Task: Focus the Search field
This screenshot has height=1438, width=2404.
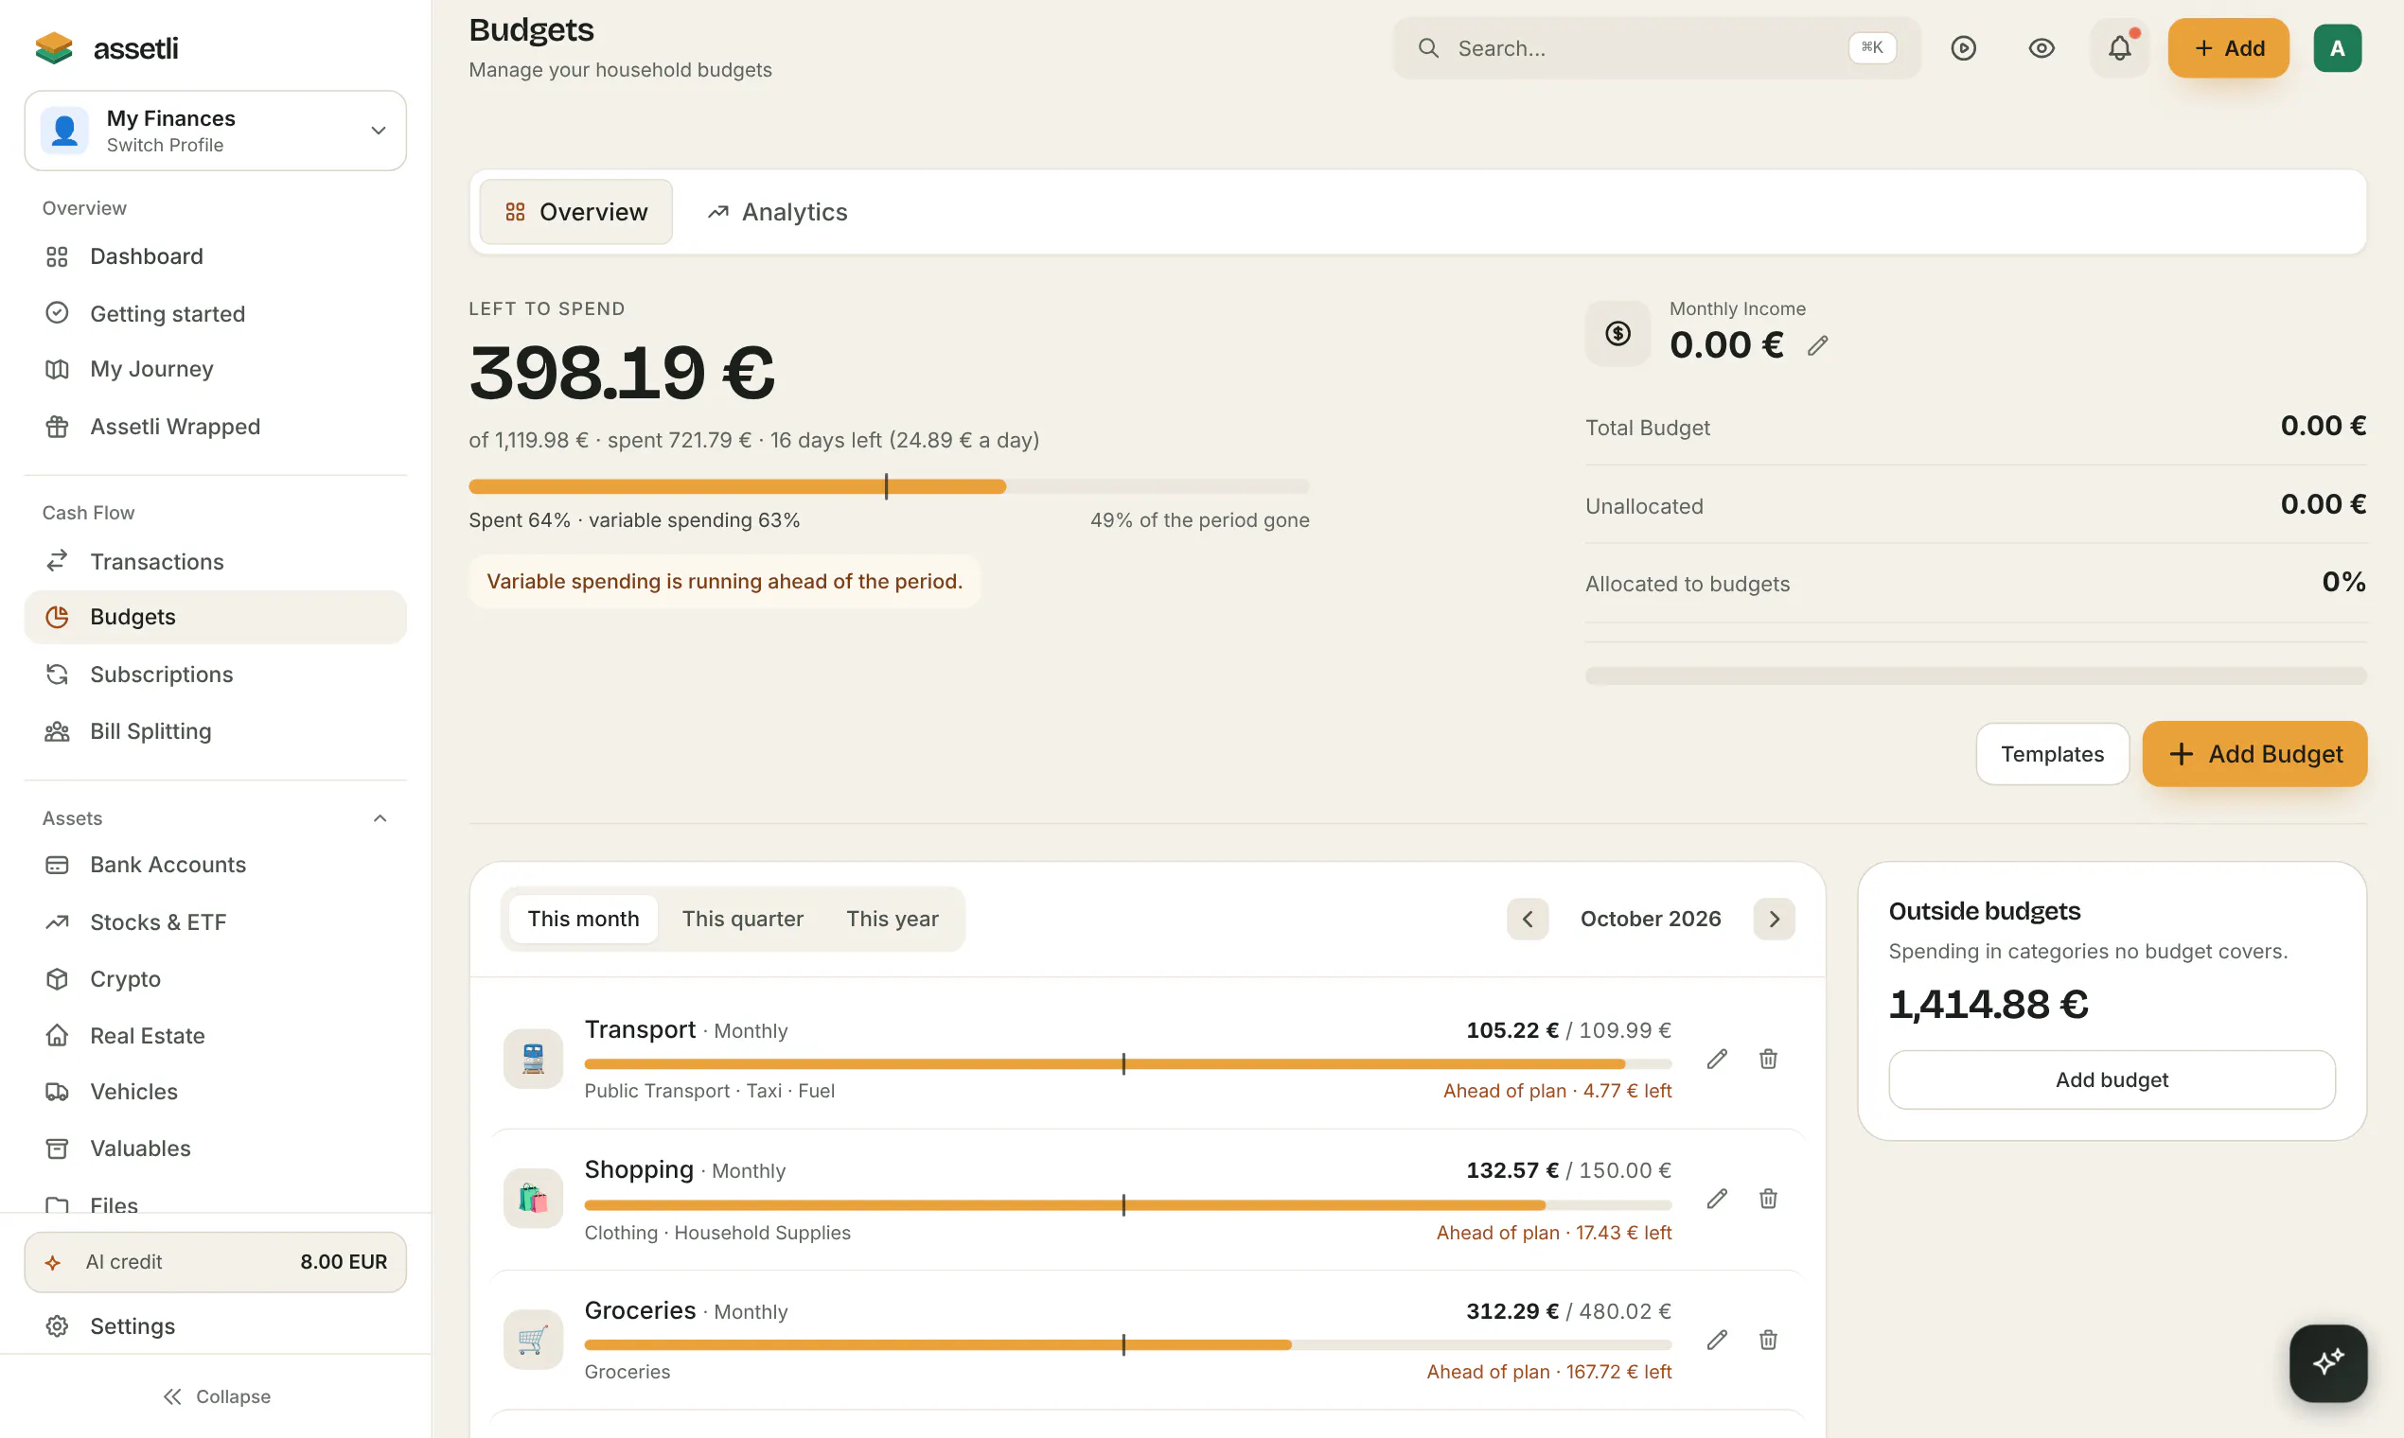Action: (x=1656, y=47)
